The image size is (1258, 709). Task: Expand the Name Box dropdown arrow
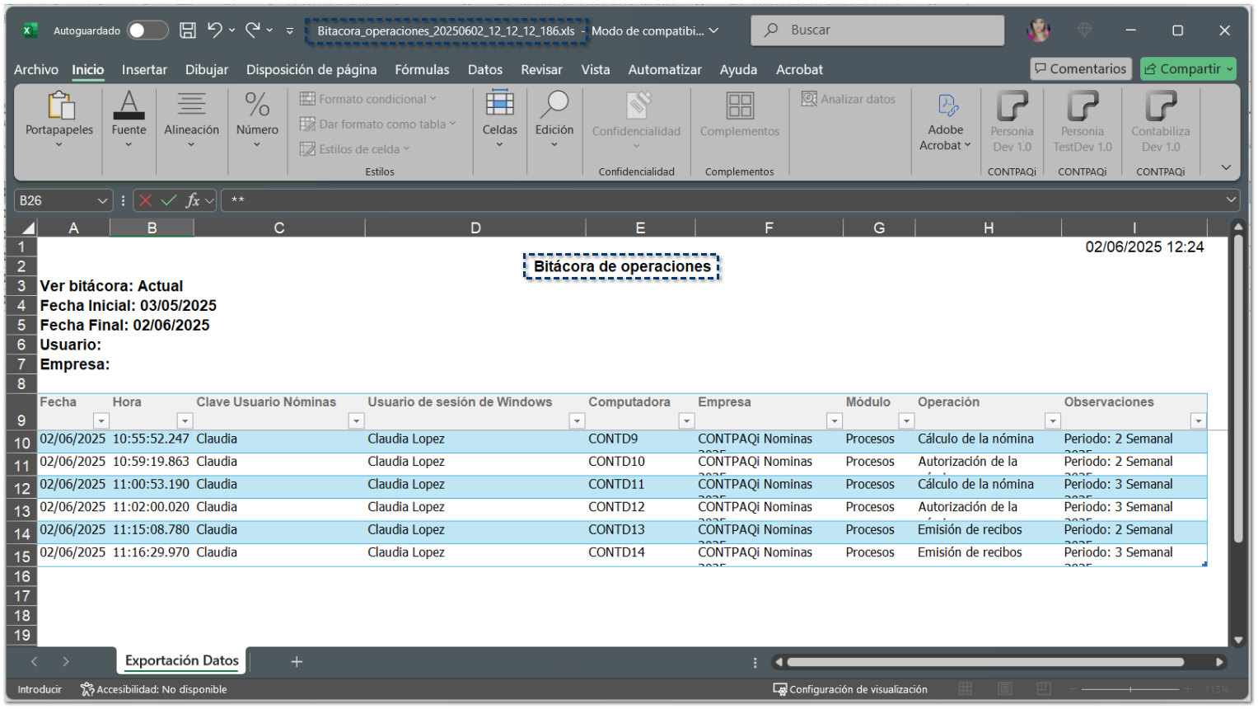[102, 200]
